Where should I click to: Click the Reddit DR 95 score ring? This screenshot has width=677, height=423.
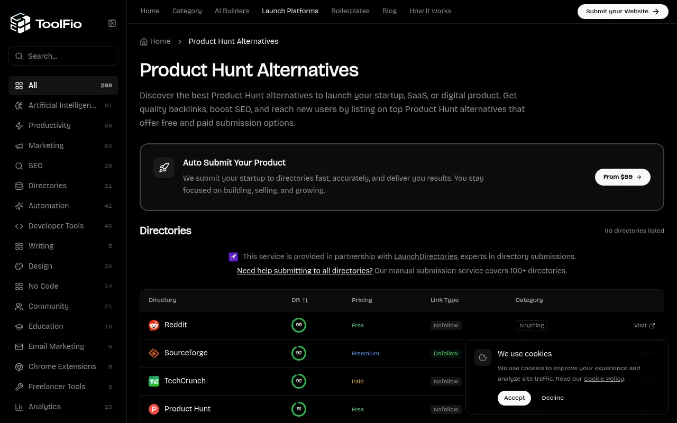point(299,325)
